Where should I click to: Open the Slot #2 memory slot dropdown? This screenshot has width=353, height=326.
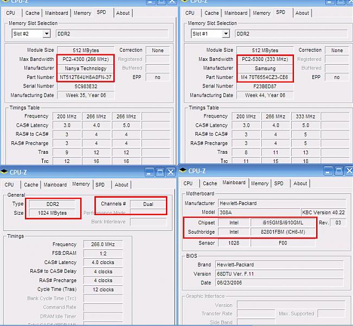(x=46, y=34)
